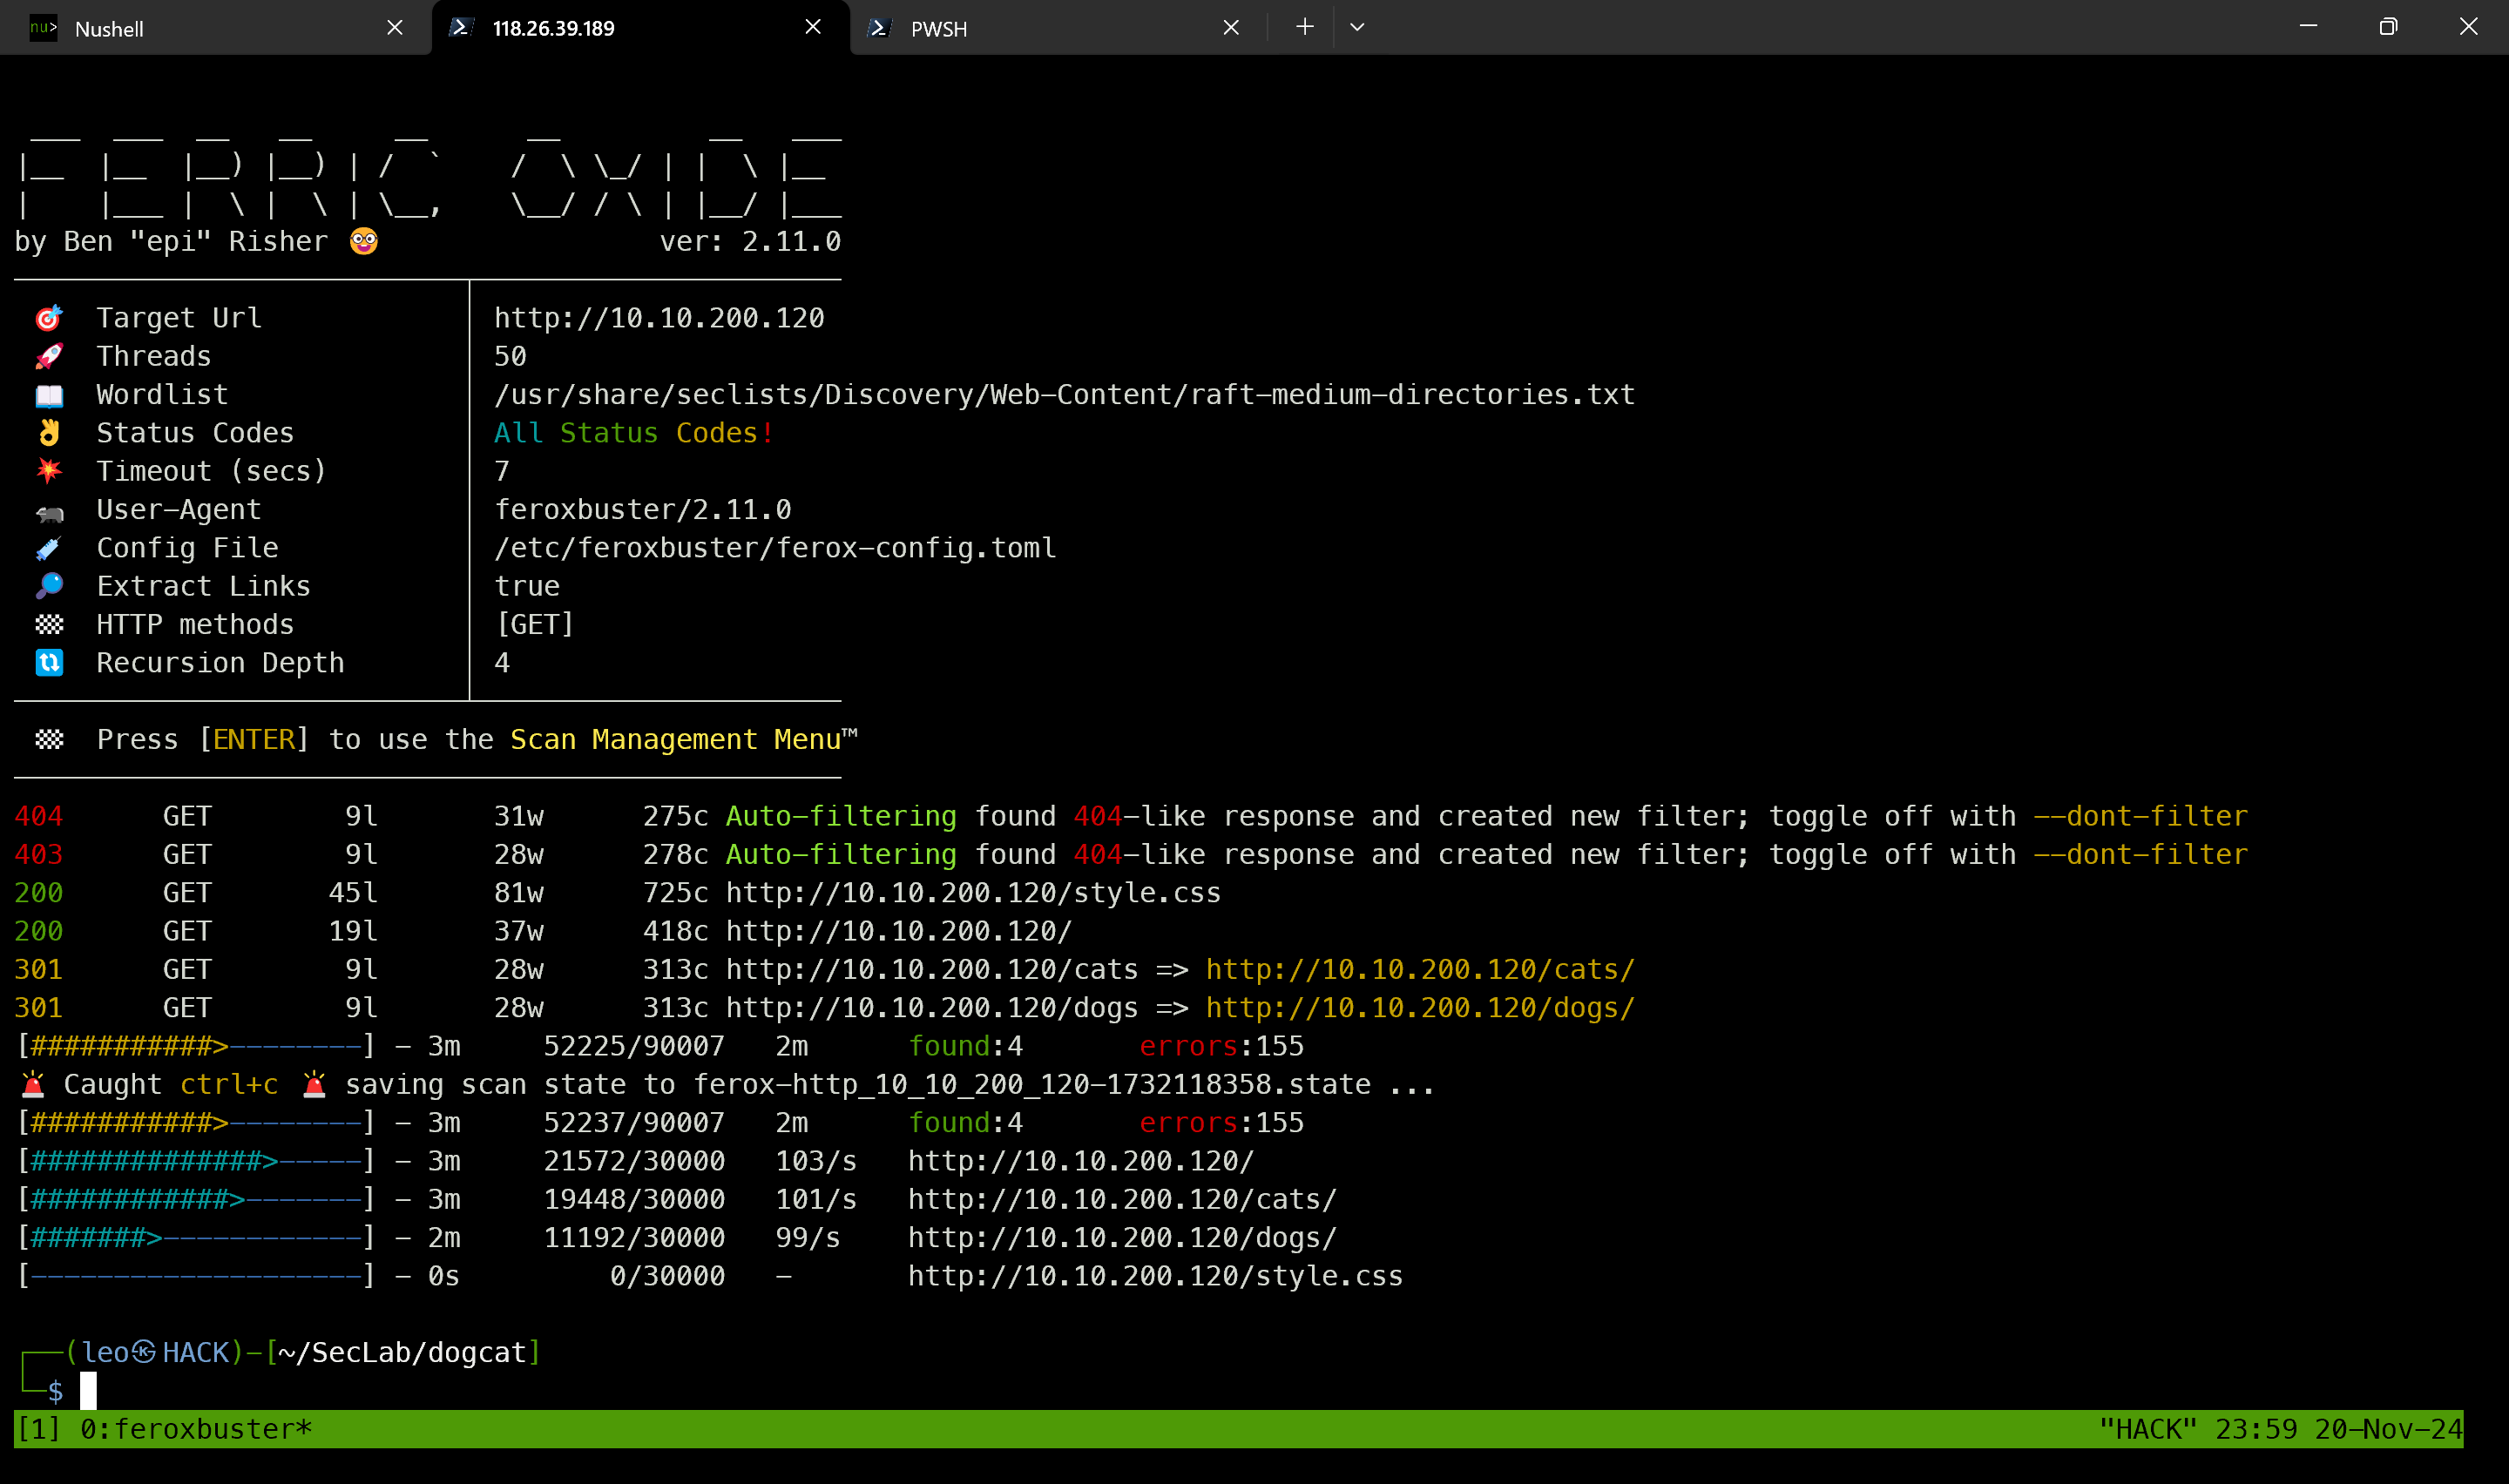This screenshot has height=1484, width=2509.
Task: Open a new terminal tab
Action: [x=1304, y=27]
